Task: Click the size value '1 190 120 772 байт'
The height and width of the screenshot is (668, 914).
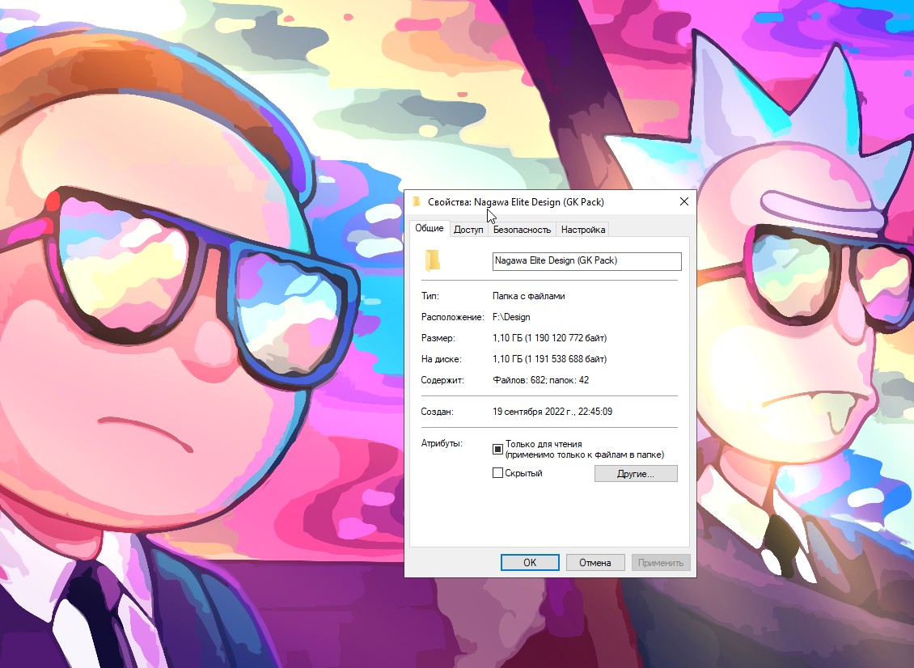Action: click(566, 338)
